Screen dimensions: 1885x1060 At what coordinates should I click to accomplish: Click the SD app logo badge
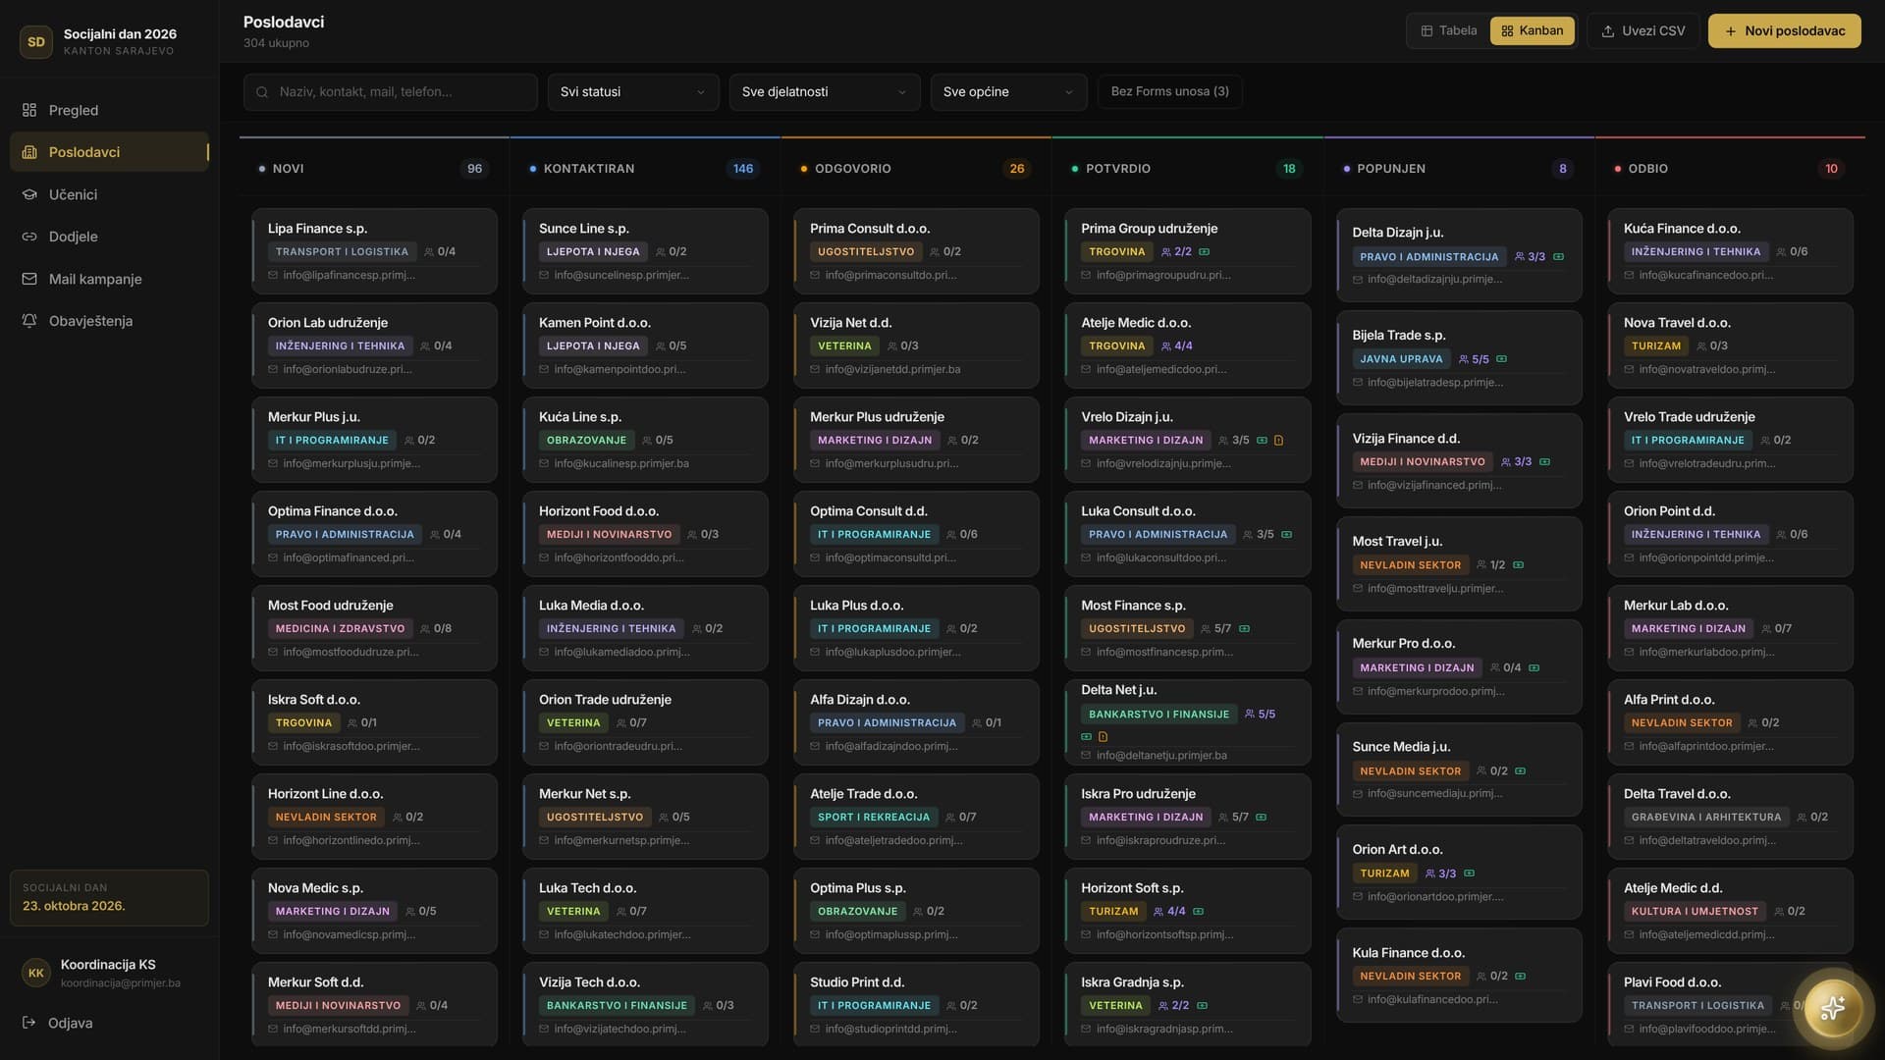(x=36, y=42)
